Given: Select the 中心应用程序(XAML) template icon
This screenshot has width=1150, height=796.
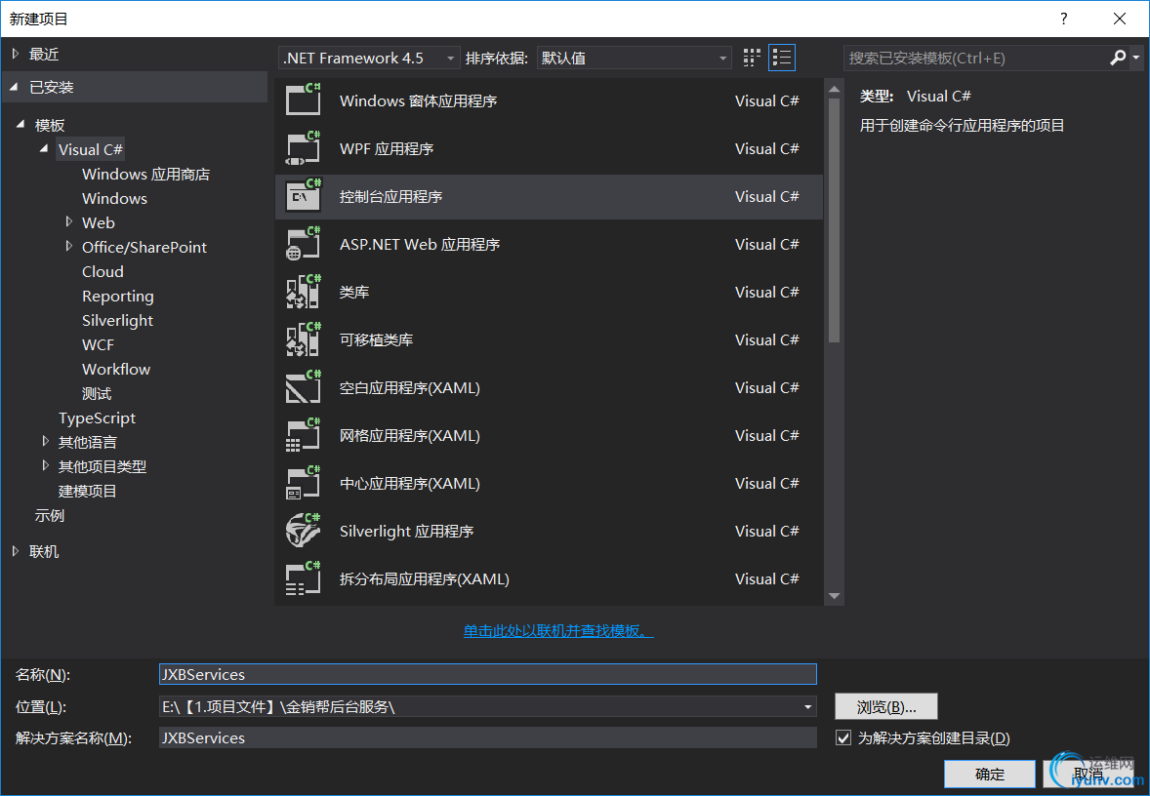Looking at the screenshot, I should tap(303, 482).
